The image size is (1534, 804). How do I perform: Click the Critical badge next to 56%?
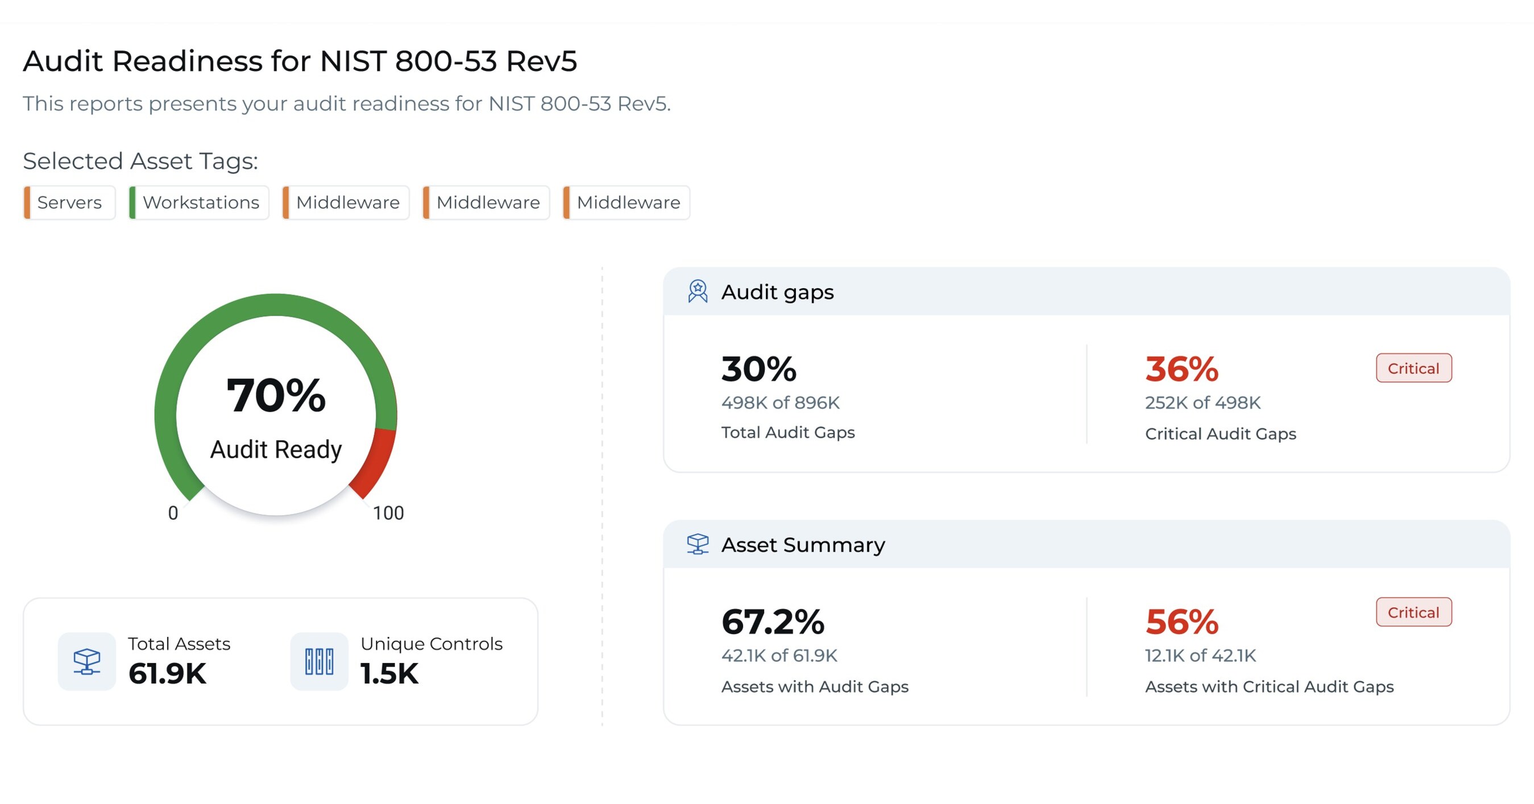(1413, 612)
